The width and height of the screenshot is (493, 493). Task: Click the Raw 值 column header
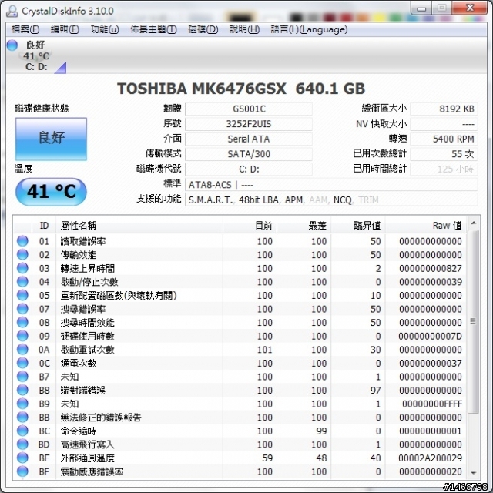click(426, 225)
